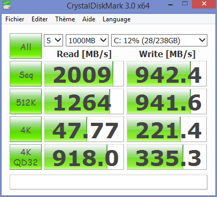
Task: Click the Read [MB/s] column header
Action: 84,54
